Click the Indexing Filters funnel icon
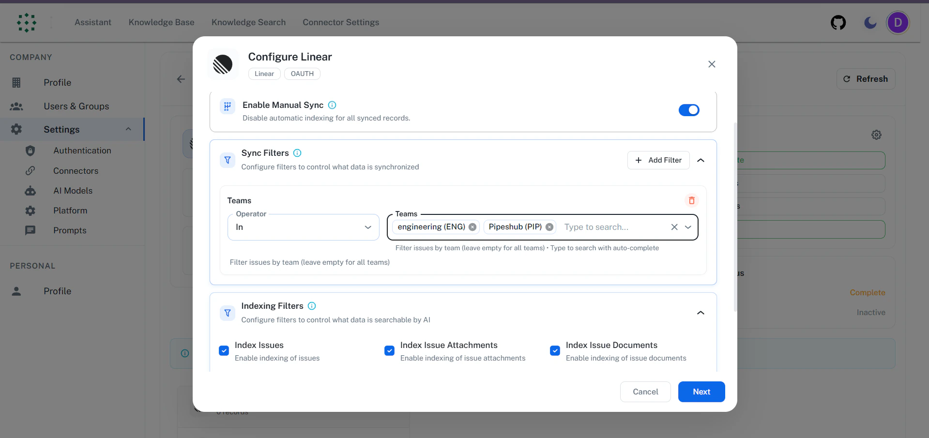 click(227, 313)
